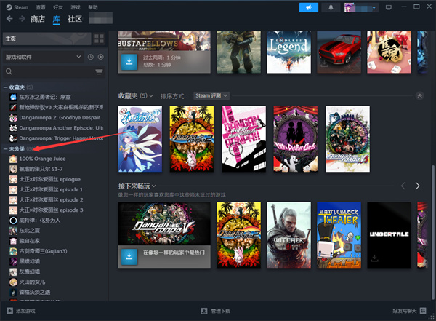This screenshot has width=436, height=321.
Task: Open the 查看 menu
Action: tap(41, 7)
